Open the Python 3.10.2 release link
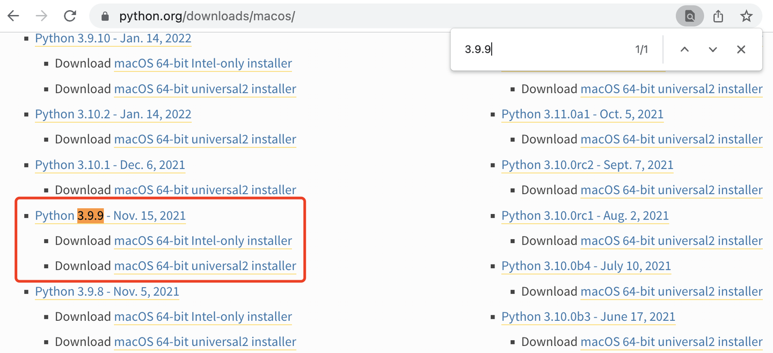Viewport: 773px width, 353px height. point(113,114)
